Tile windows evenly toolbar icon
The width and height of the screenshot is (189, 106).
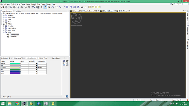click(96, 7)
